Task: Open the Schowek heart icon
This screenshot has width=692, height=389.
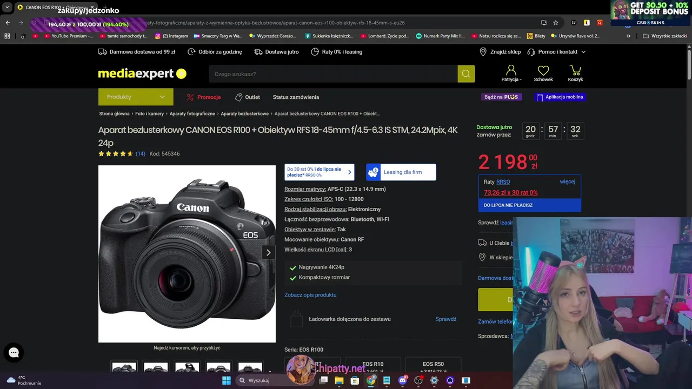Action: pos(543,70)
